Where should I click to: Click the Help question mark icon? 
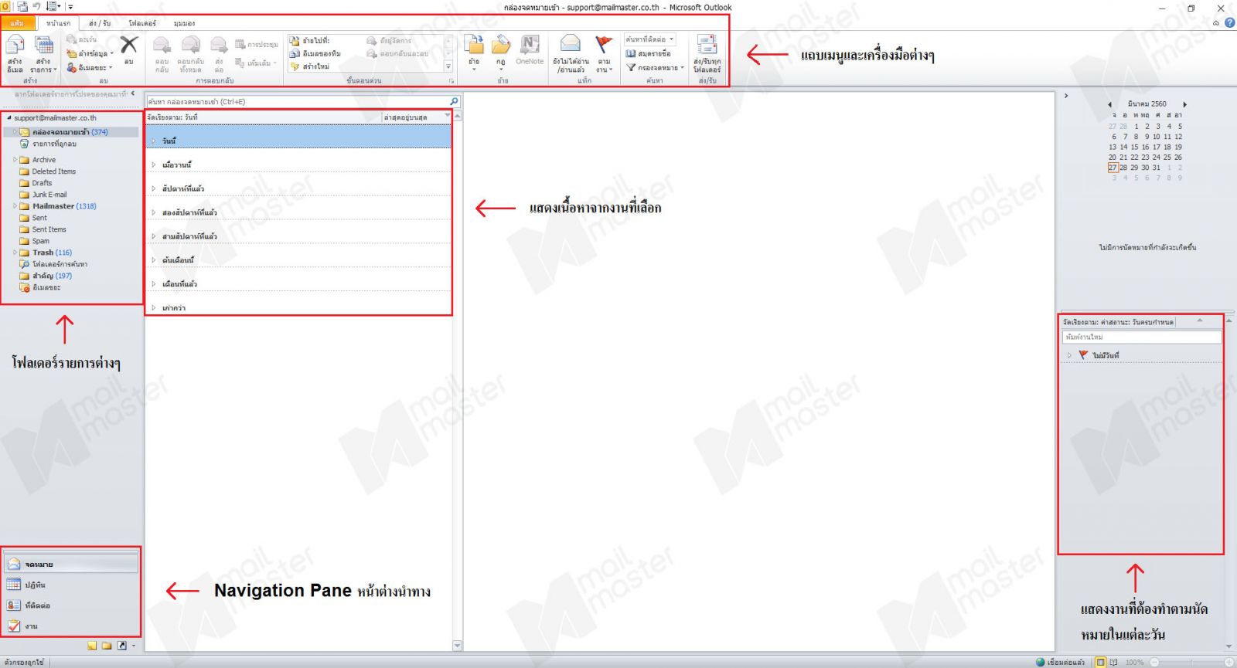click(x=1230, y=23)
